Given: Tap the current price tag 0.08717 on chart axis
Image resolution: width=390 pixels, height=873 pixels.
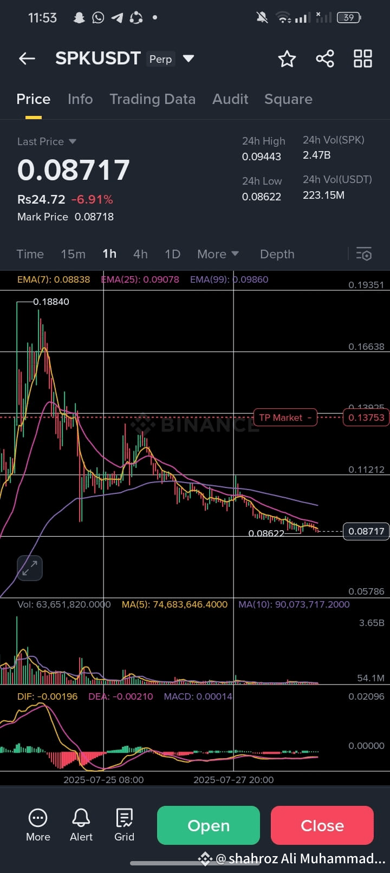Looking at the screenshot, I should pos(366,531).
